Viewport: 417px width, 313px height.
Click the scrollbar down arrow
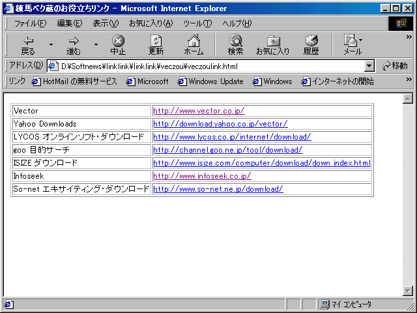tap(408, 291)
